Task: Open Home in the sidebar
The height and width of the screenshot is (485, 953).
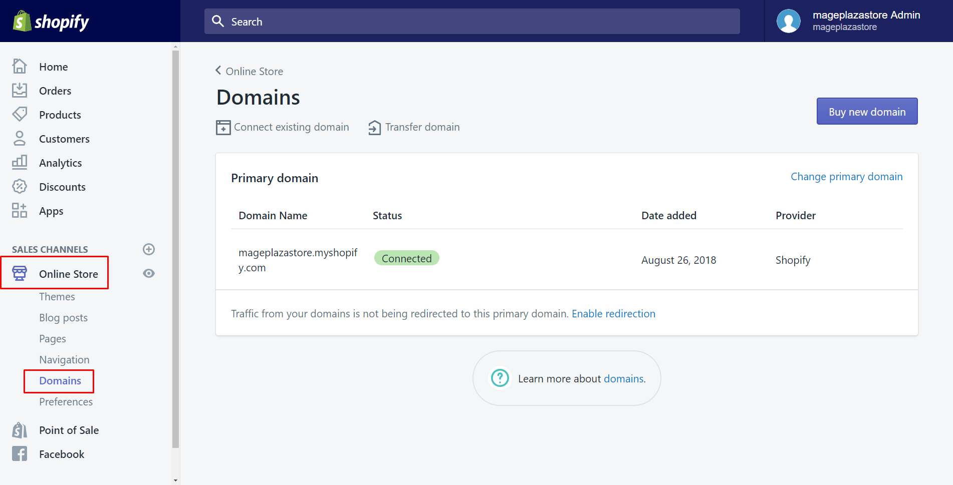Action: click(x=54, y=67)
